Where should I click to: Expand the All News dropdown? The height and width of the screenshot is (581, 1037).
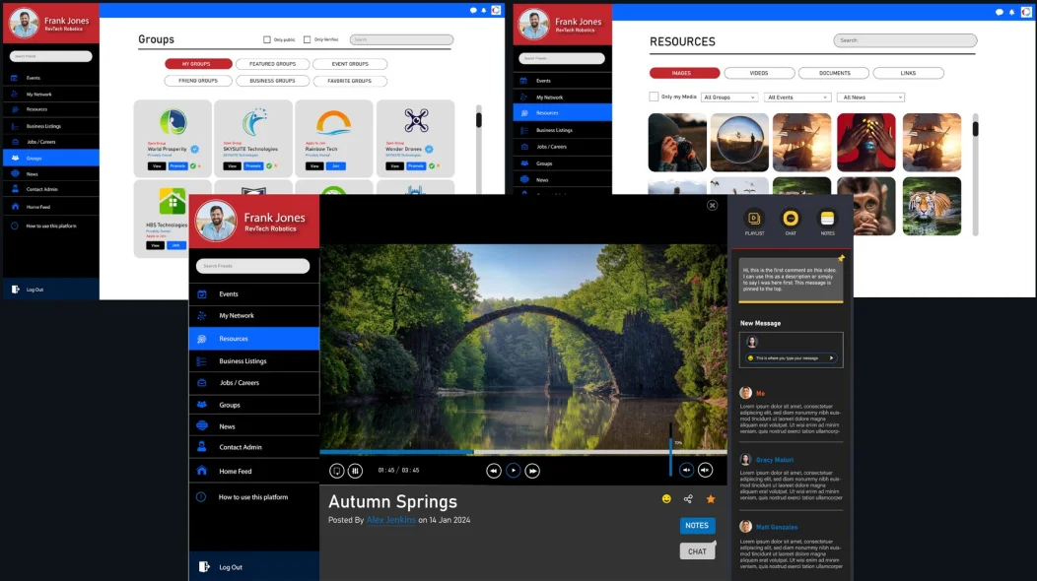click(870, 97)
